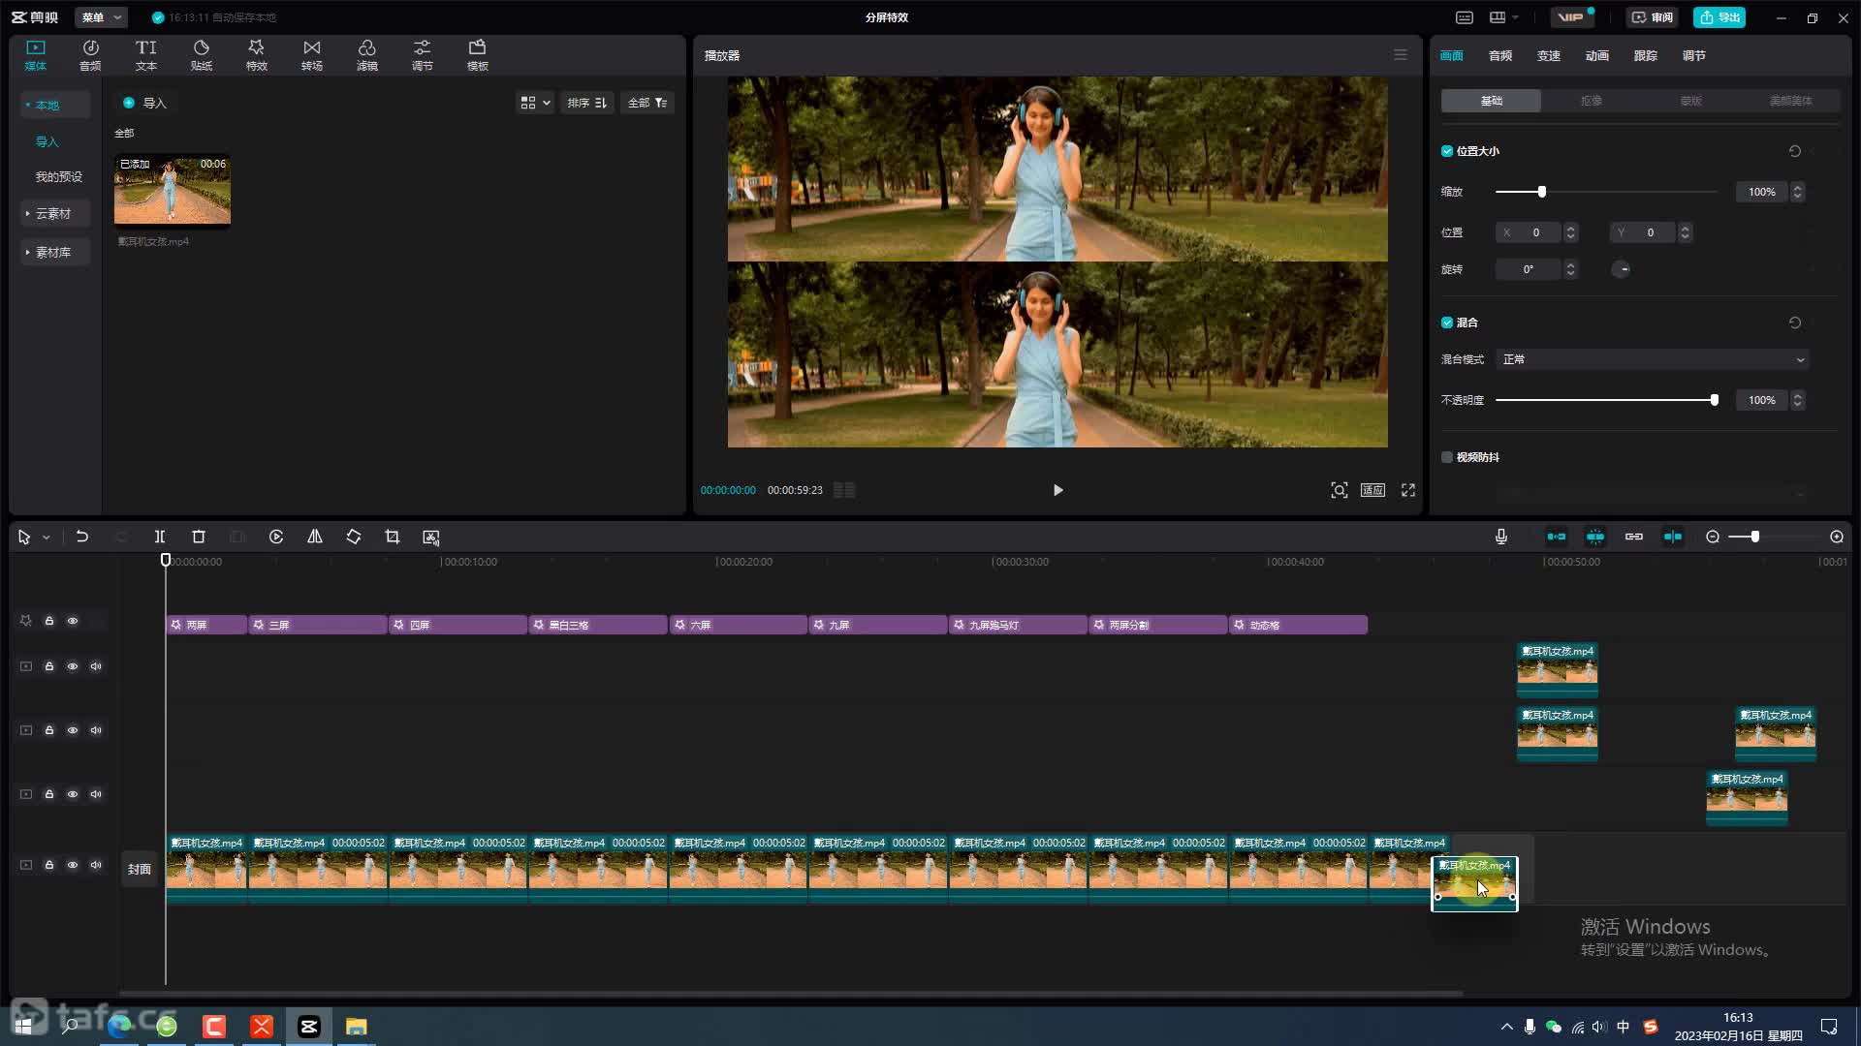
Task: Enable the Video Stabilization (视频防抖) checkbox
Action: [x=1447, y=457]
